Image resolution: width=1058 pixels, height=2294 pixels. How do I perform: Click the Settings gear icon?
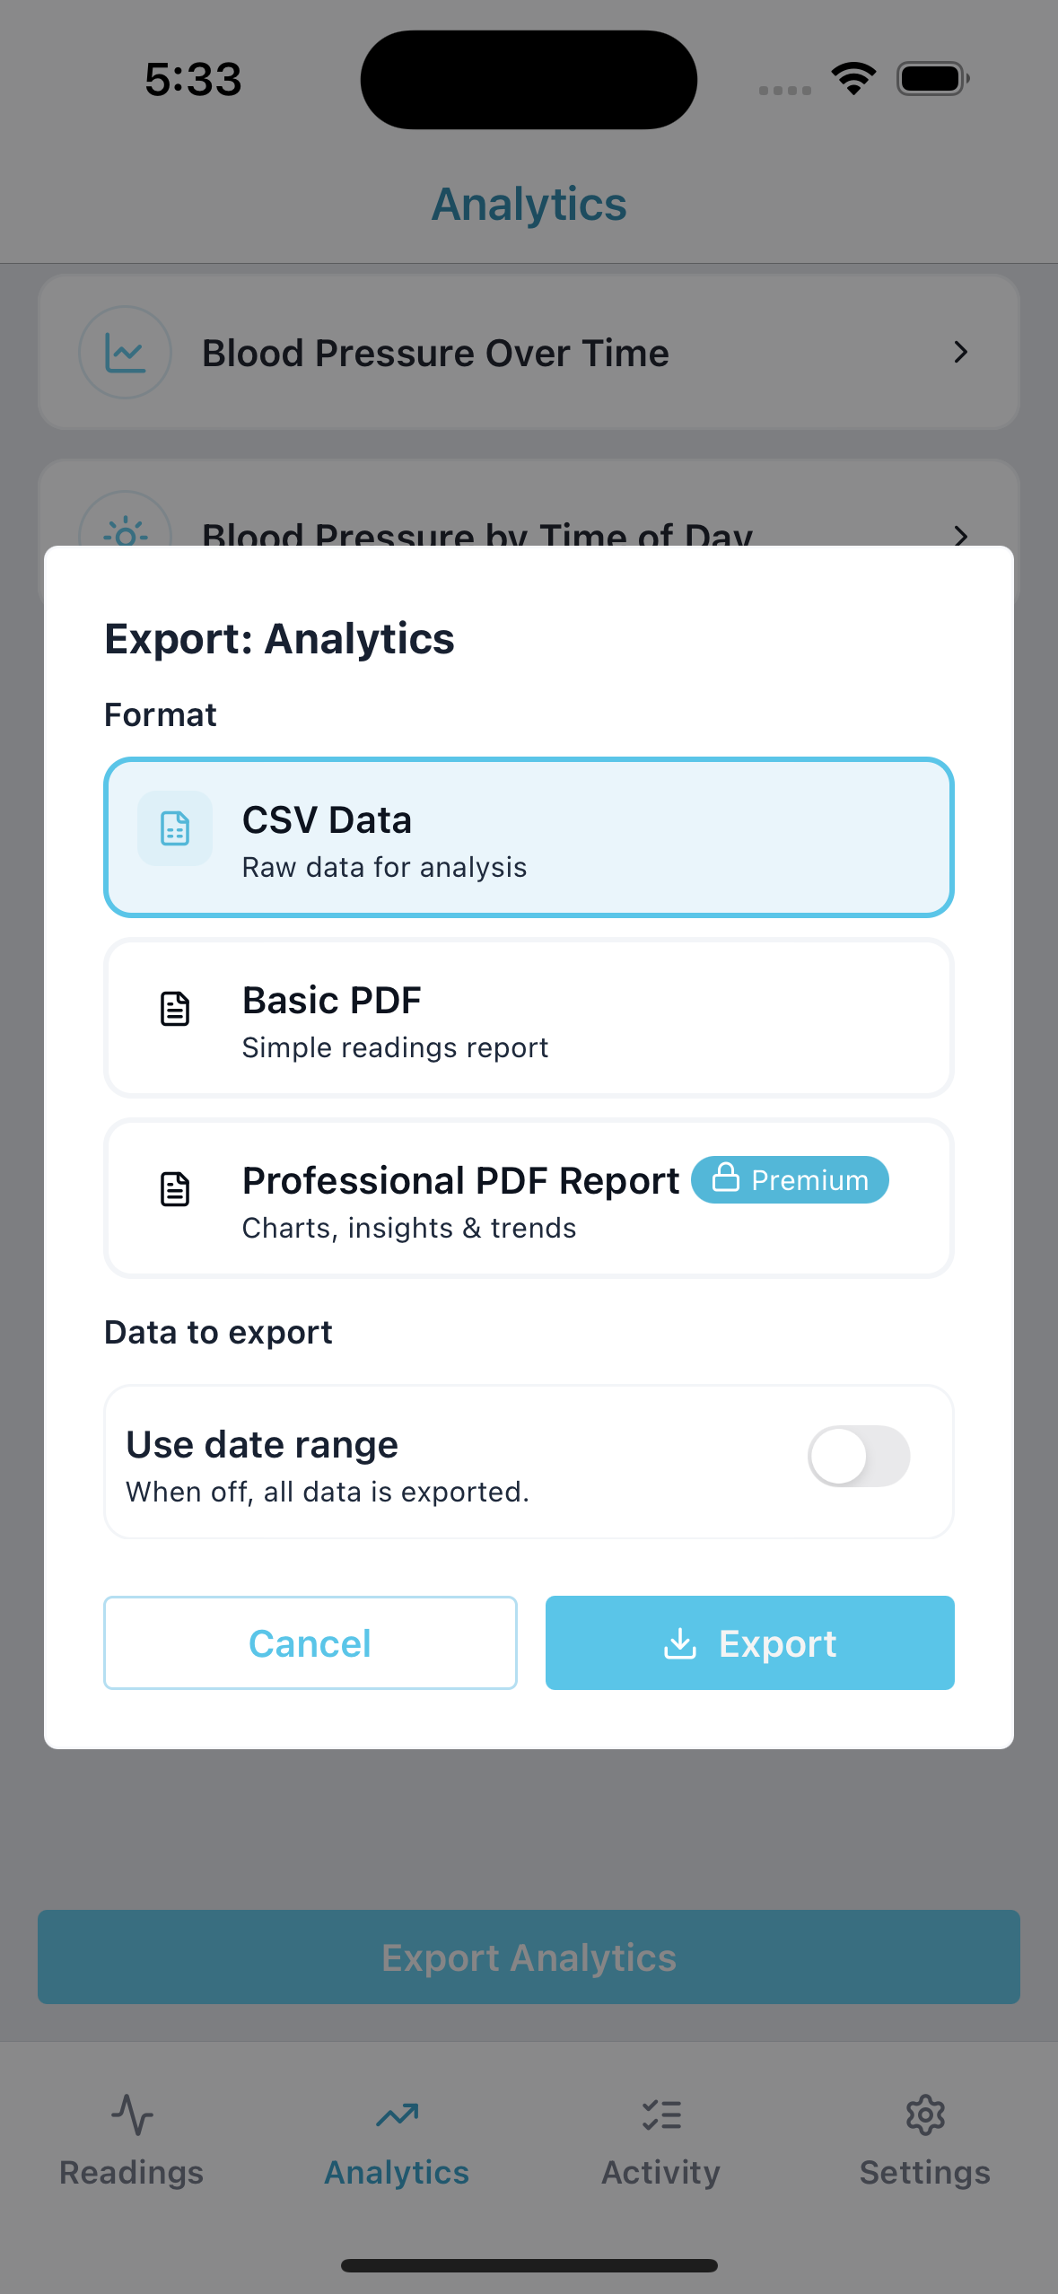925,2115
